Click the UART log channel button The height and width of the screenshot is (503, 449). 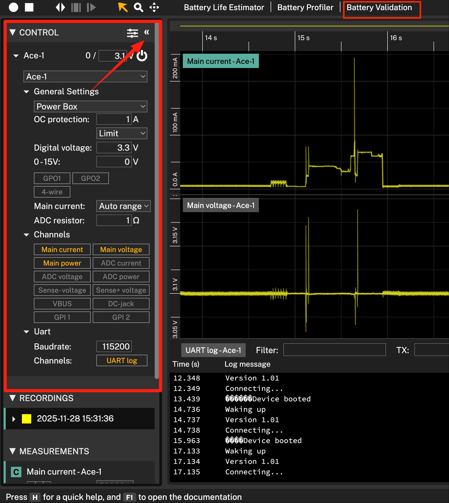tap(122, 360)
